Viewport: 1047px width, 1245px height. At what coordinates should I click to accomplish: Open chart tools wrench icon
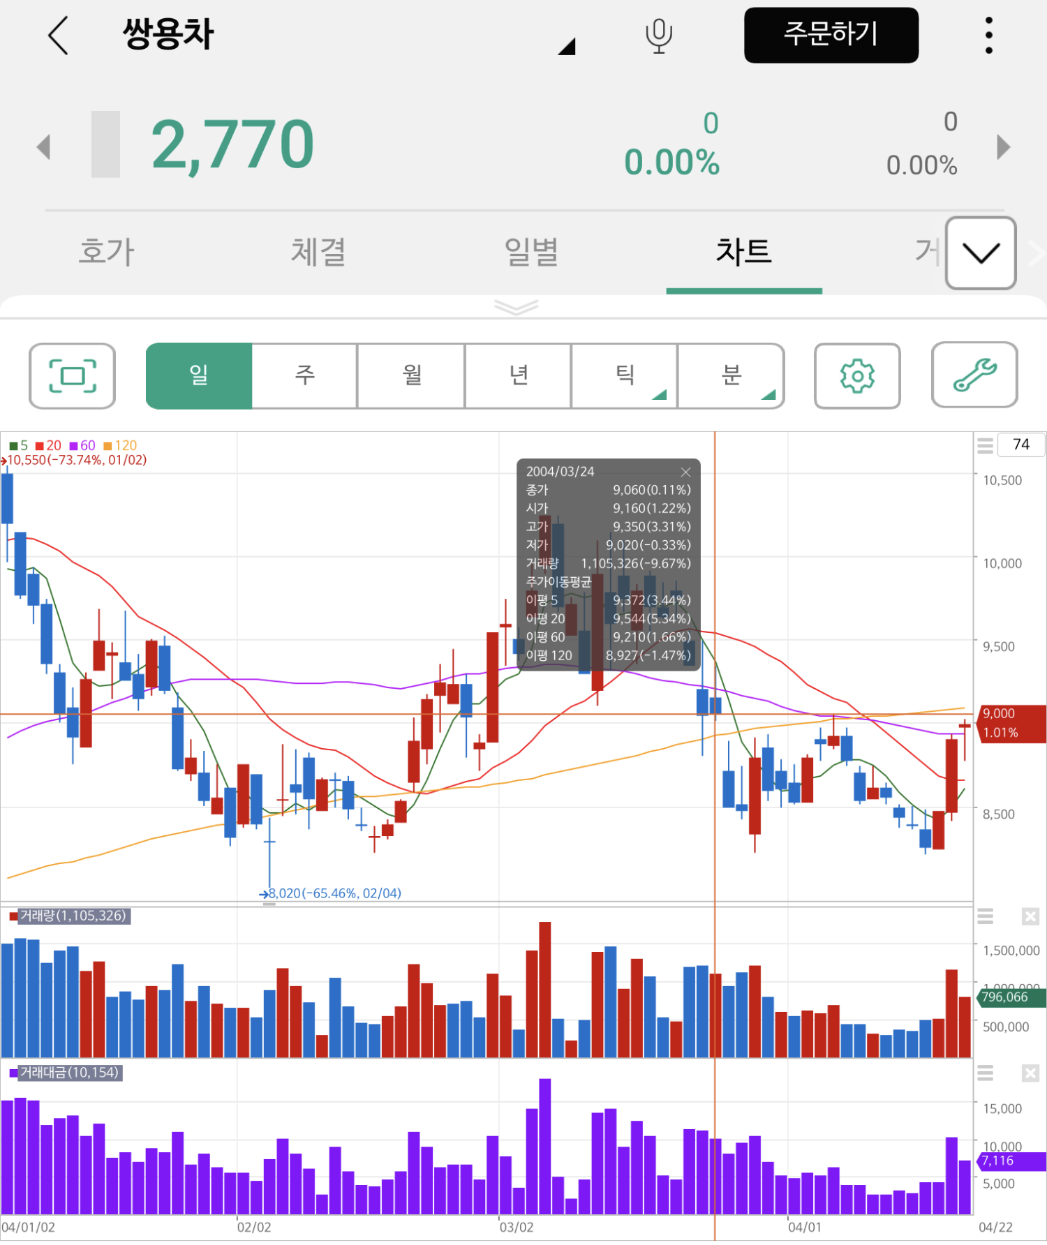click(974, 375)
